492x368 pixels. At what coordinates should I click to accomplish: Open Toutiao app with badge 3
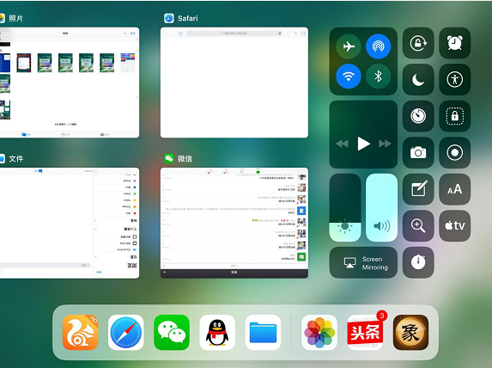pos(365,332)
